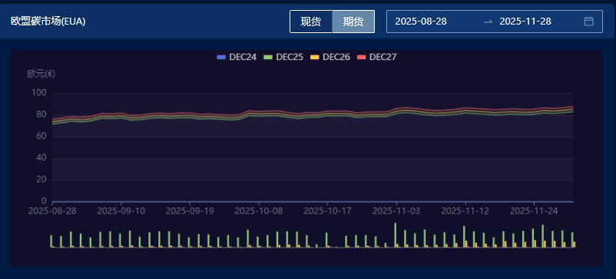Click x-axis label 2025-10-08
Image resolution: width=616 pixels, height=279 pixels.
point(259,211)
